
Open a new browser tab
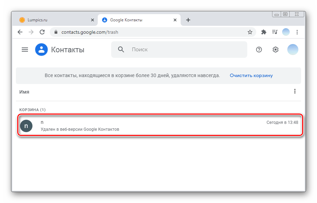[188, 20]
